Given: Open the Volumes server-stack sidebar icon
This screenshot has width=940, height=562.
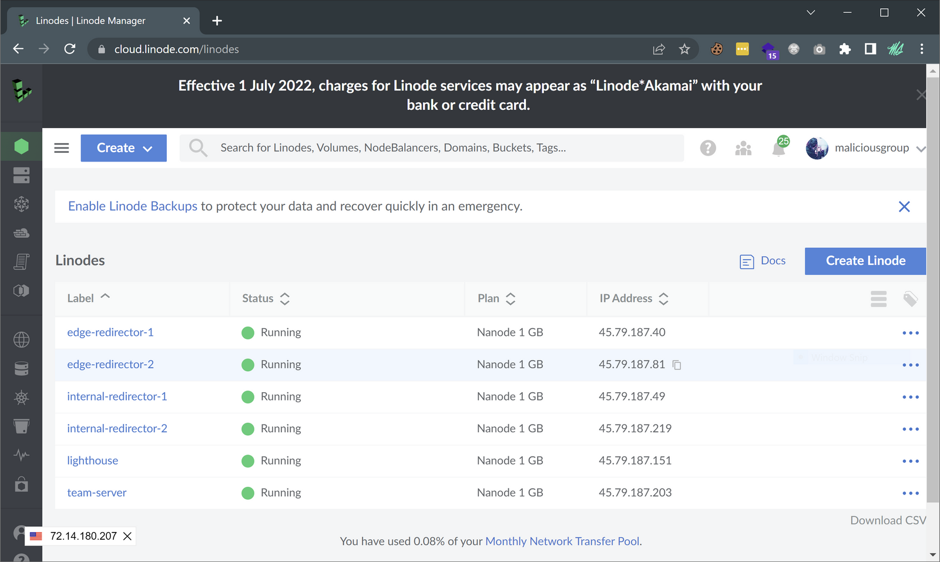Looking at the screenshot, I should [21, 175].
